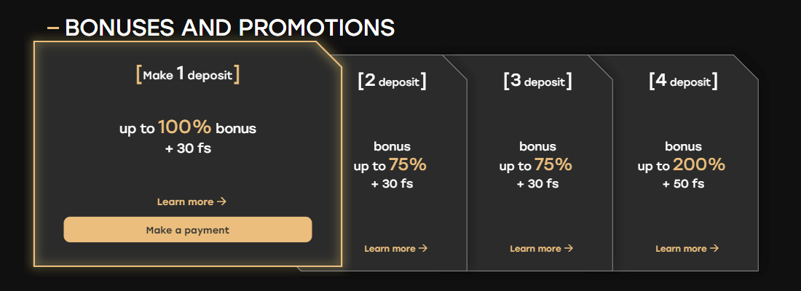The image size is (801, 291).
Task: Select the [4 deposit] card heading
Action: 683,81
